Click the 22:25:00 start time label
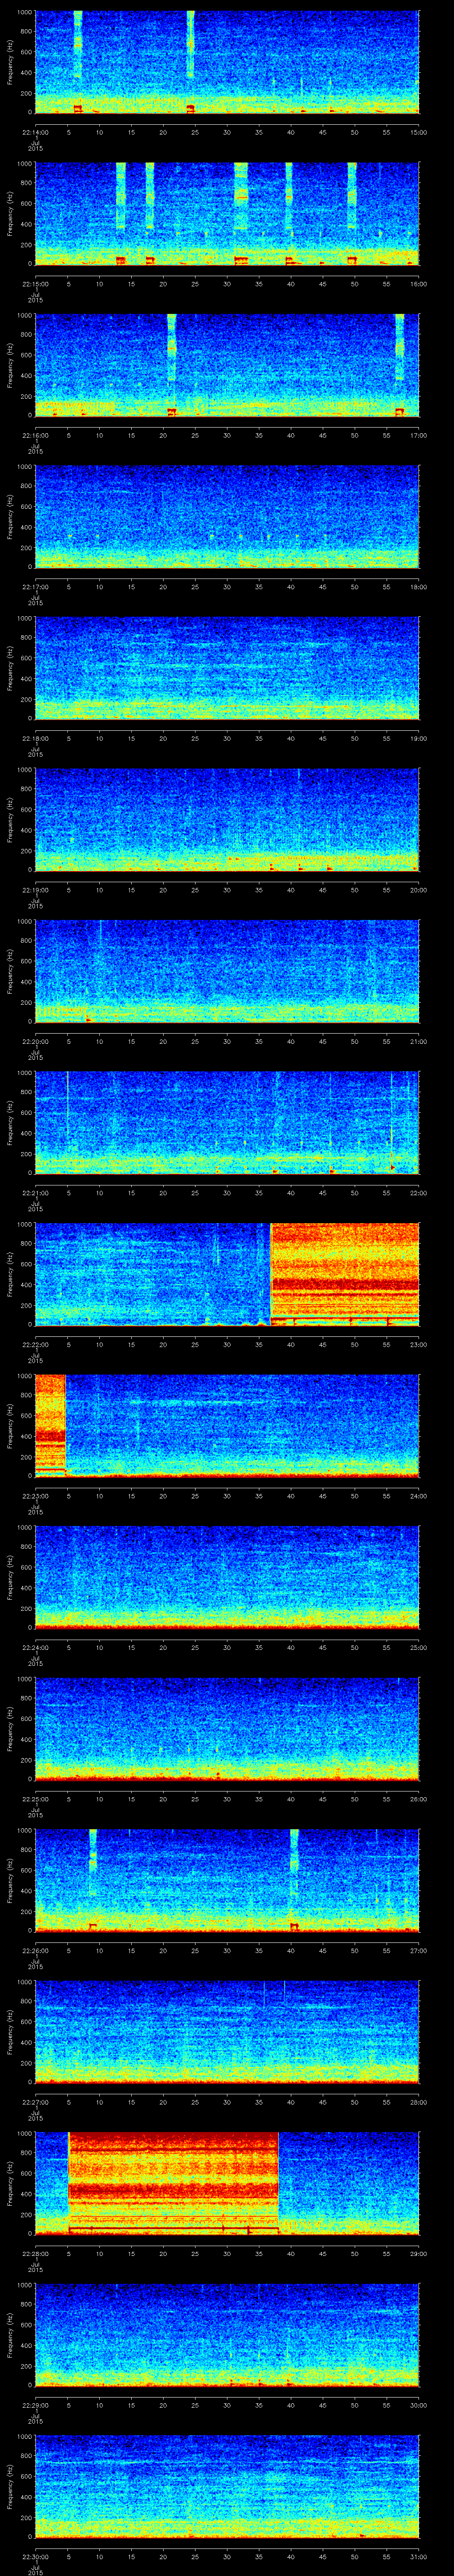Screen dimensions: 454x2576 pyautogui.click(x=36, y=1799)
